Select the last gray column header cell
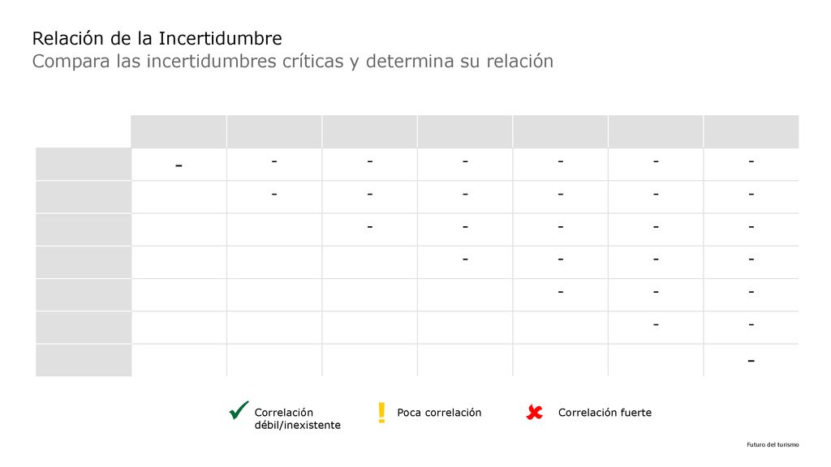The height and width of the screenshot is (467, 831). 751,131
